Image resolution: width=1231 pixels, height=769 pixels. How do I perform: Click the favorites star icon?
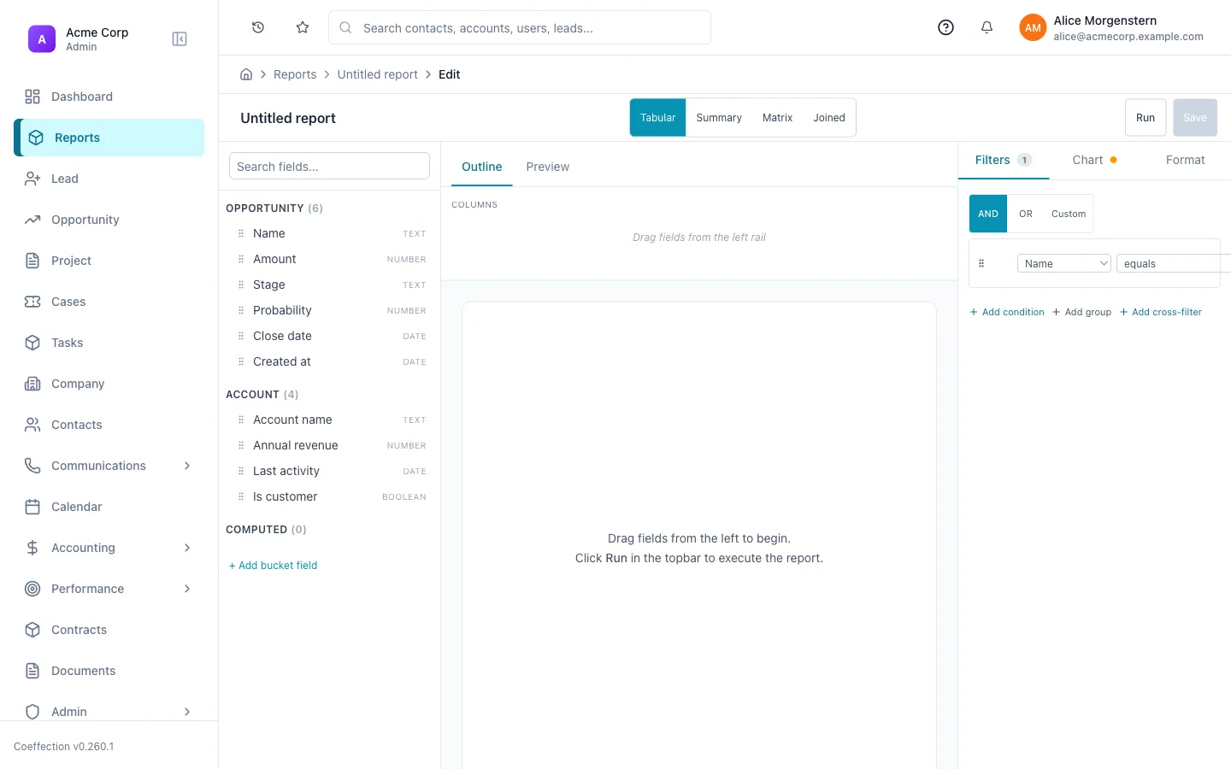coord(303,27)
